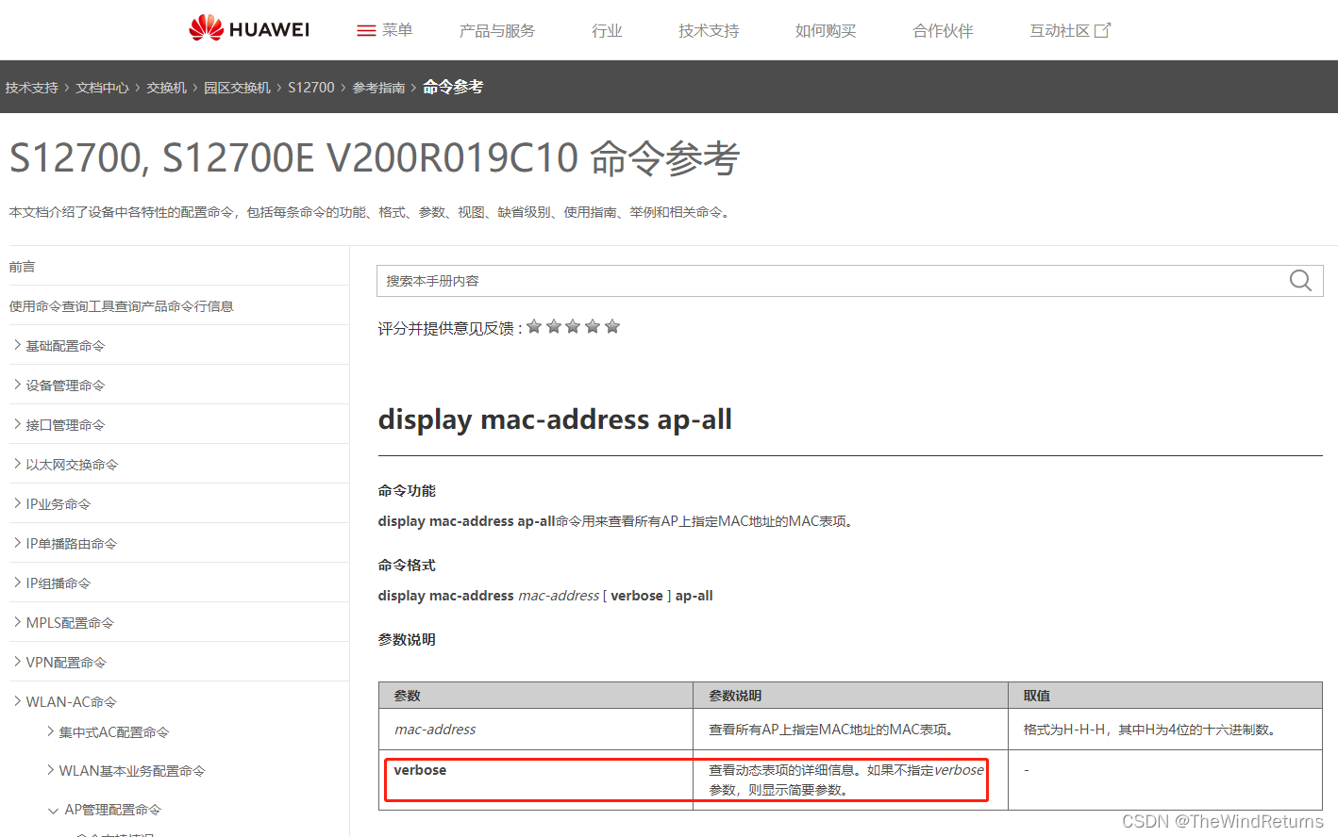Expand the 接口管理命令 tree node
The height and width of the screenshot is (837, 1338).
coord(18,424)
